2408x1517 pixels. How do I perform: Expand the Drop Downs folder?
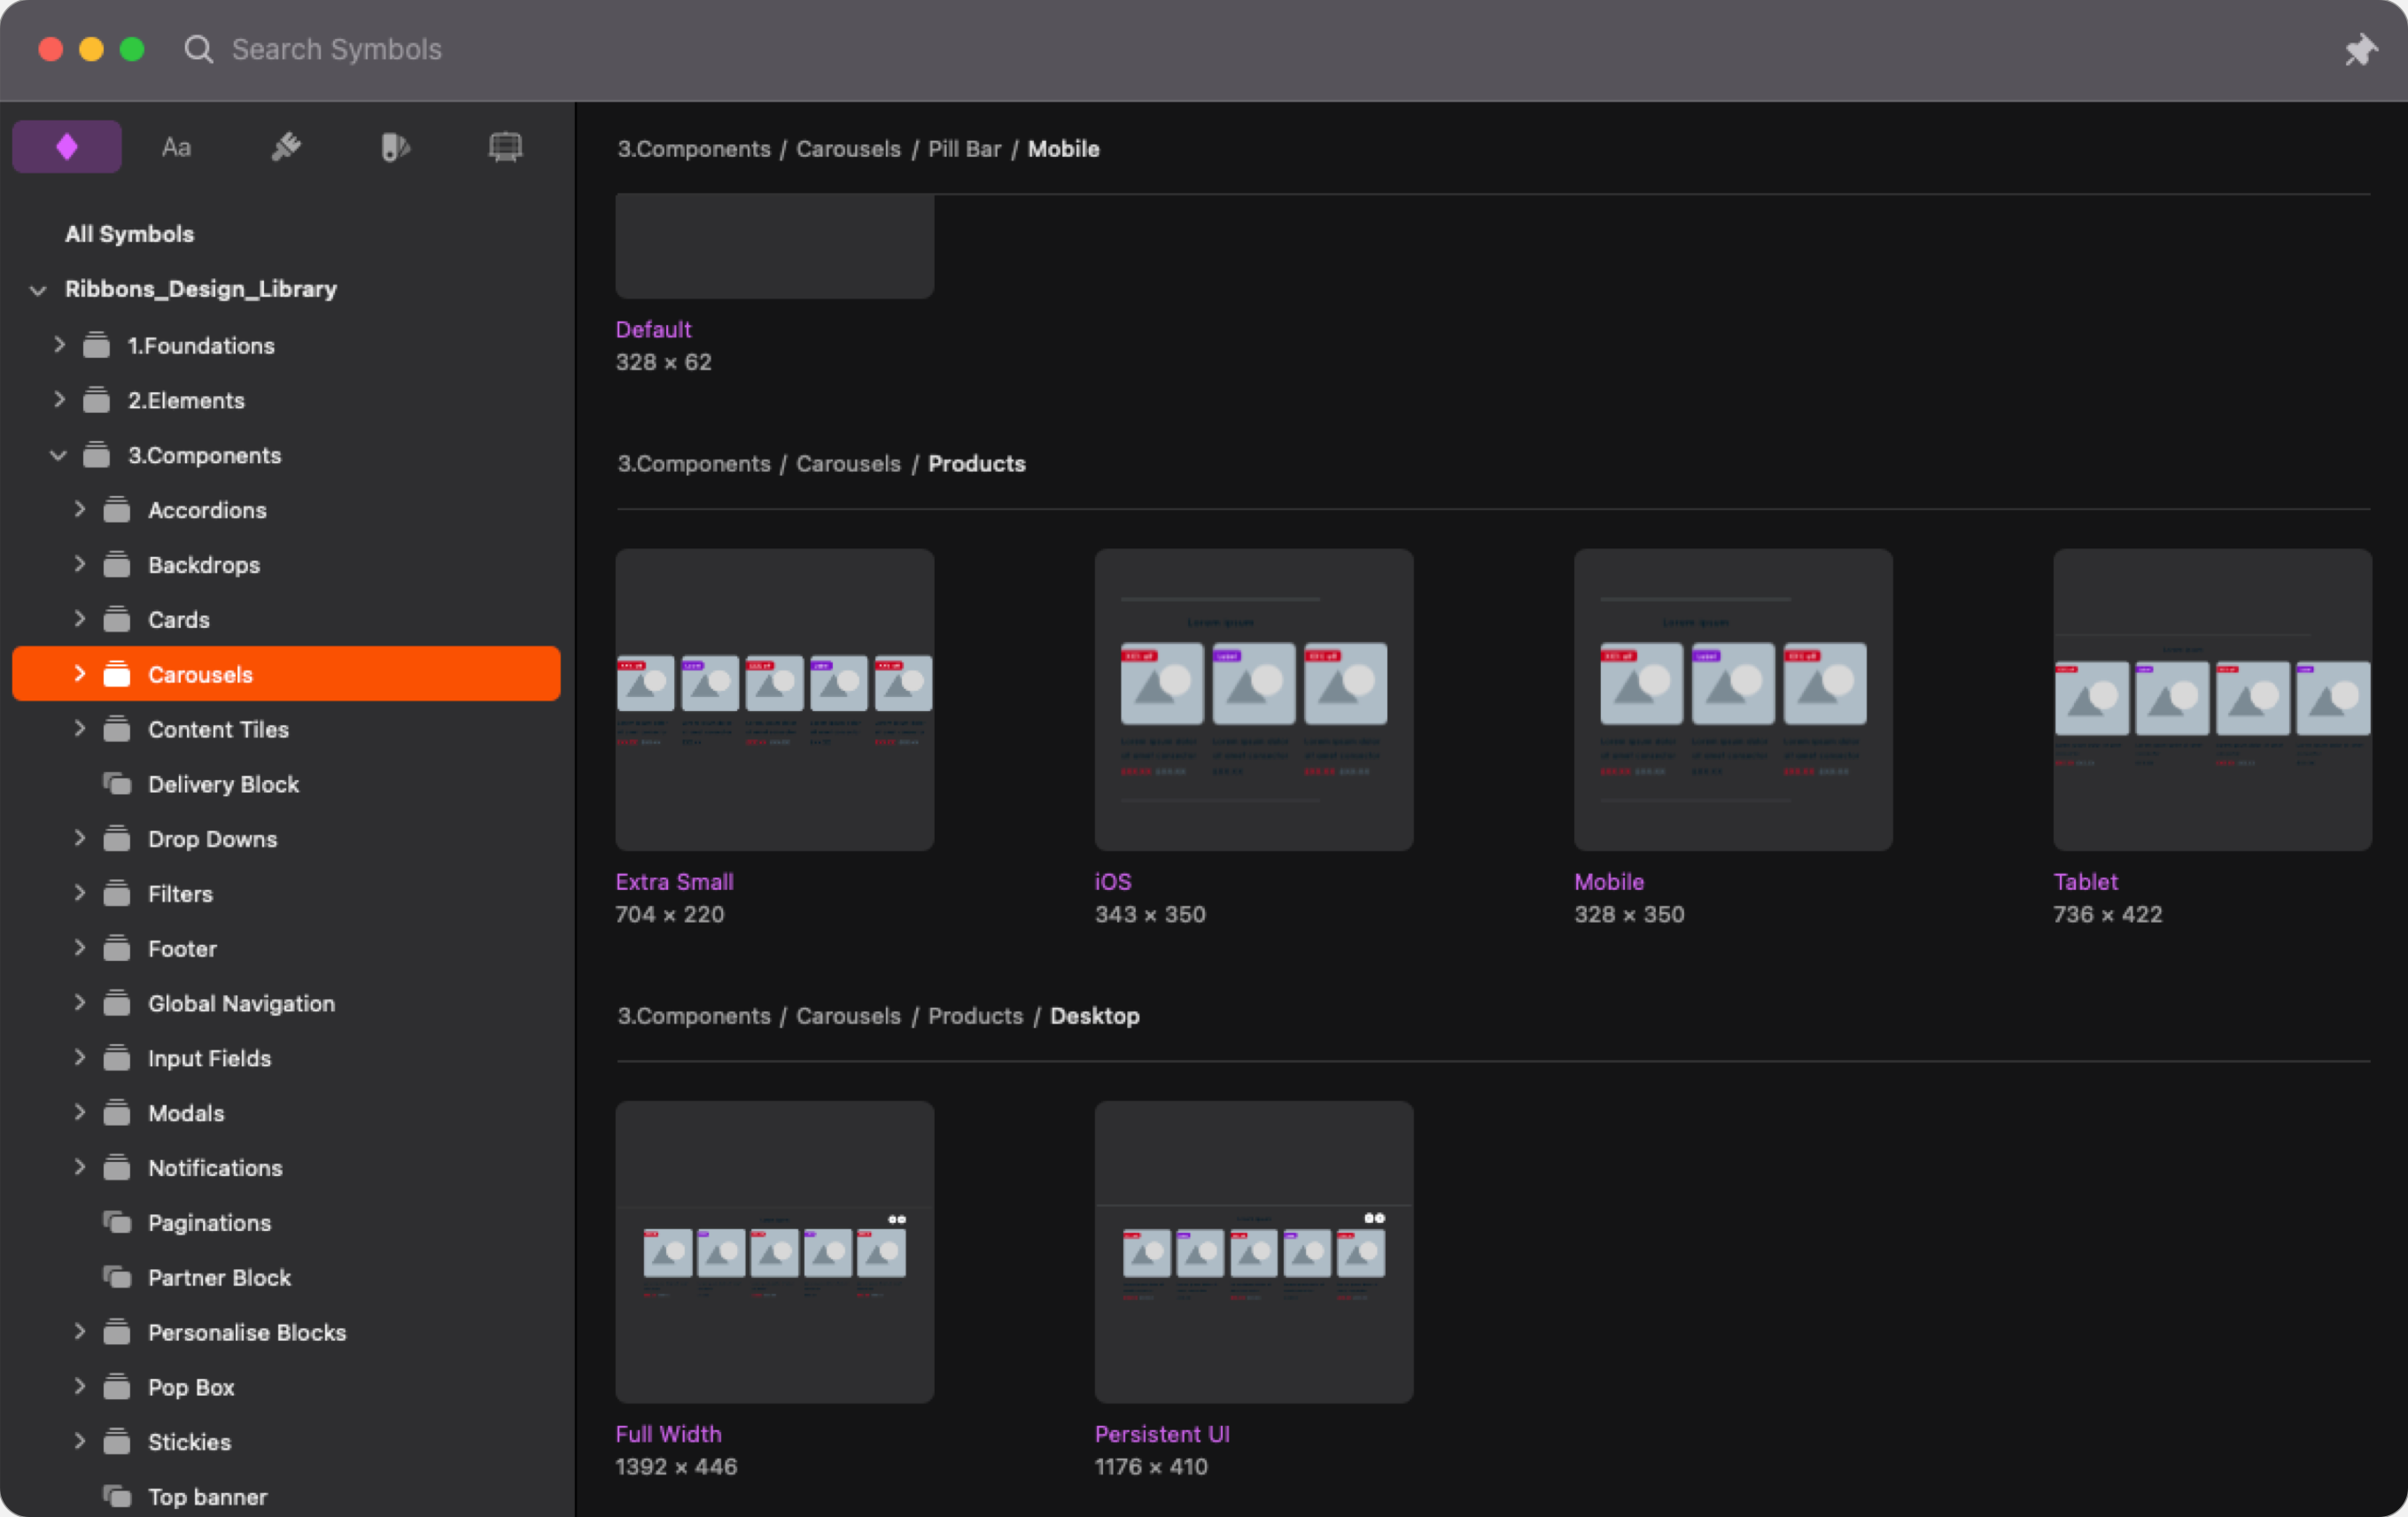click(80, 839)
